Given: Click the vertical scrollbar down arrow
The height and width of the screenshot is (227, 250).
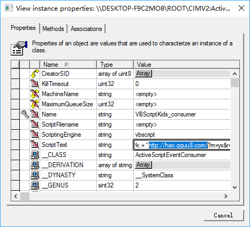Looking at the screenshot, I should [235, 187].
